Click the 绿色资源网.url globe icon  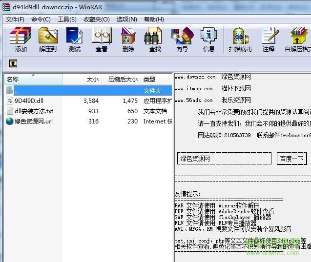tap(10, 121)
